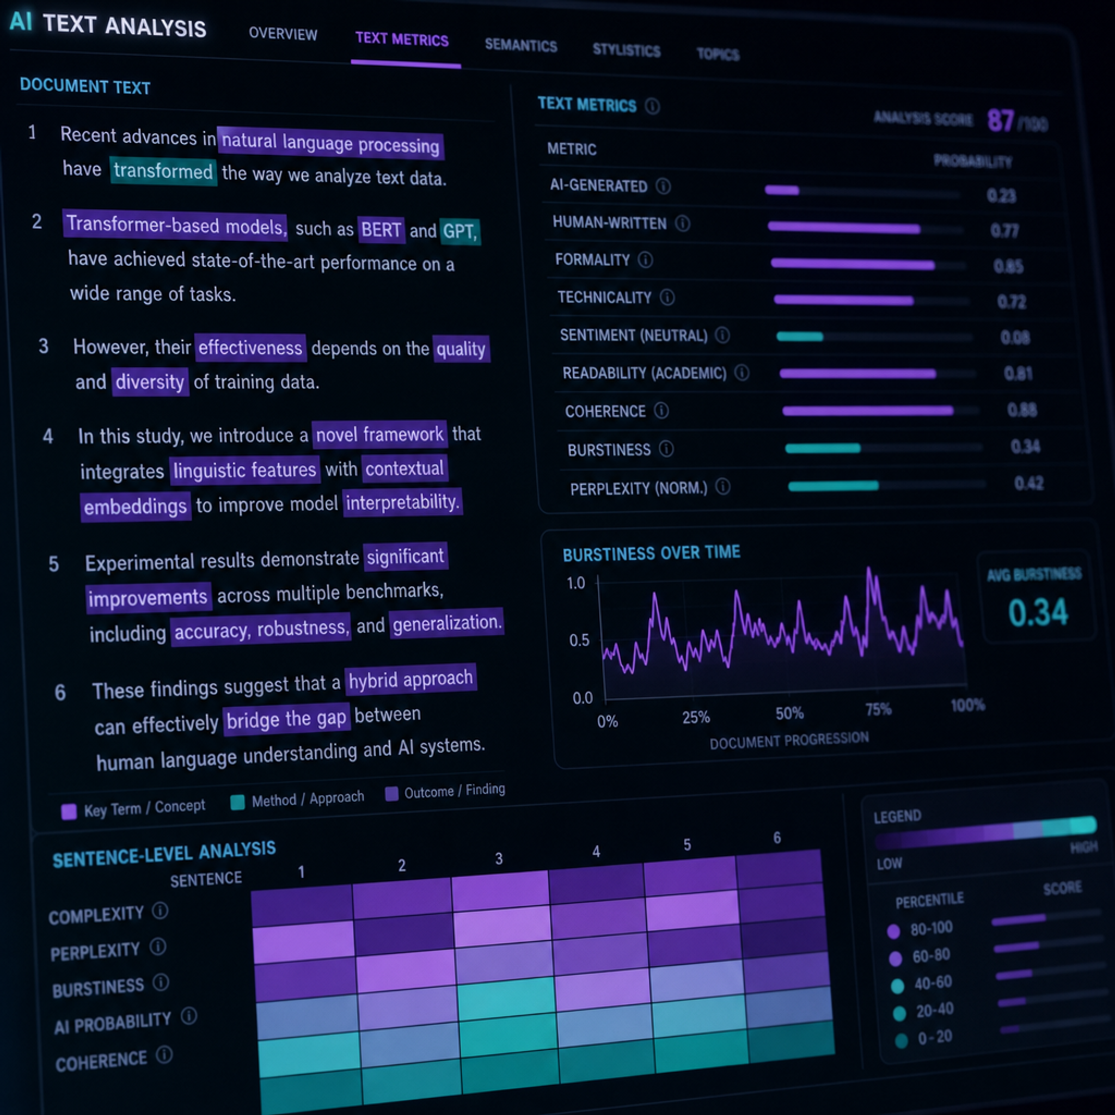The height and width of the screenshot is (1115, 1115).
Task: Click the AVG BURSTINESS value 0.34
Action: [x=1038, y=612]
